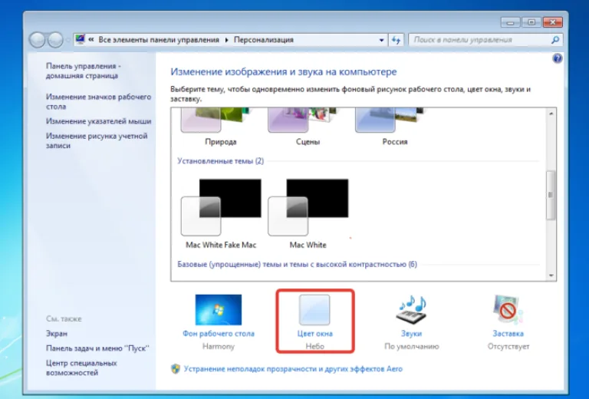
Task: Click the 'Все элементы панели управления' breadcrumb
Action: click(159, 40)
